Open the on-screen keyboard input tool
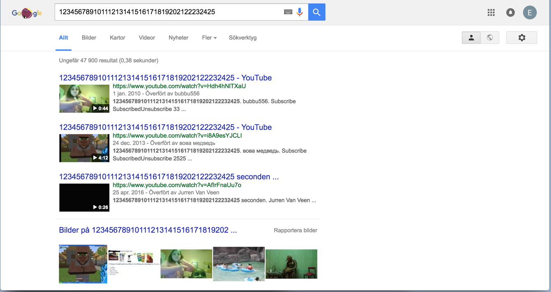551x292 pixels. click(288, 12)
